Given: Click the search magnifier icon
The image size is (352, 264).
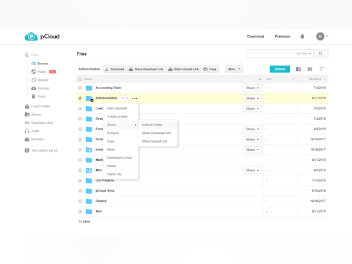Looking at the screenshot, I should (320, 53).
